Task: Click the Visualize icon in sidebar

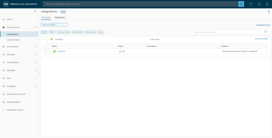Action: pyautogui.click(x=3, y=54)
